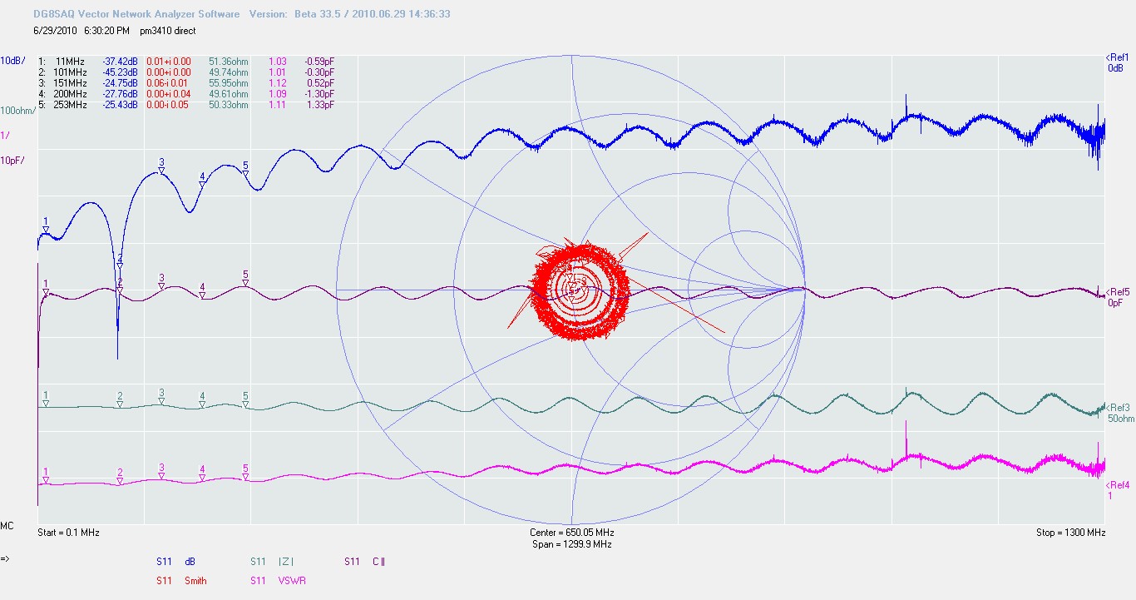Click the => prompt indicator
The height and width of the screenshot is (600, 1136).
point(6,558)
